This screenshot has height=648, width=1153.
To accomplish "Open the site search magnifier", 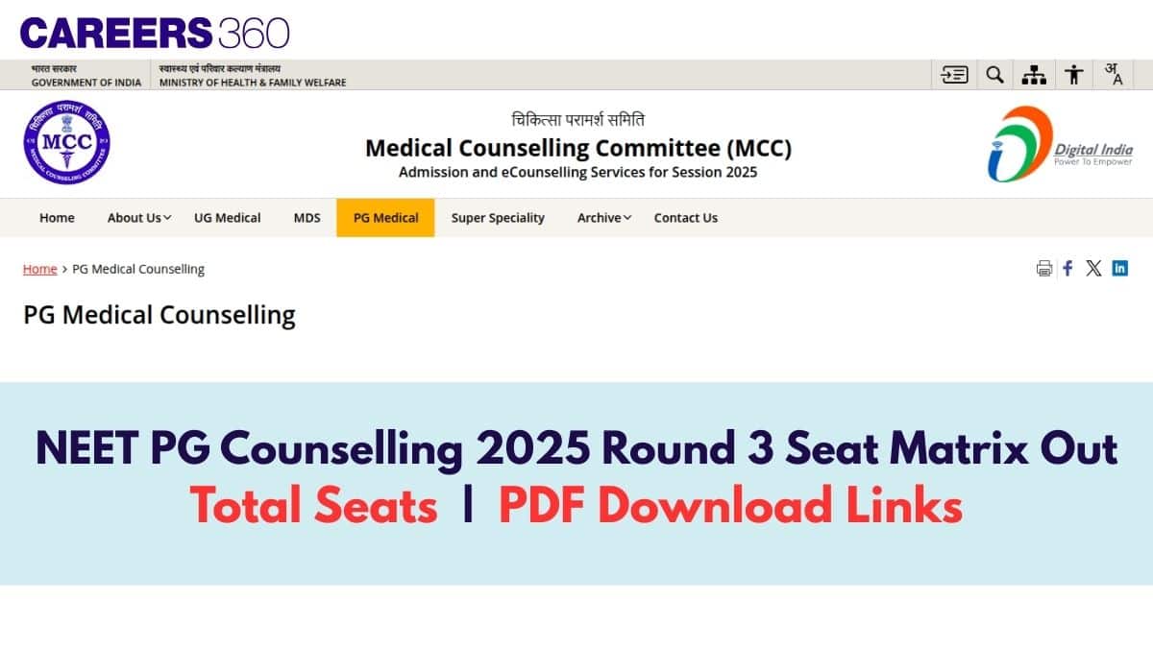I will click(995, 75).
